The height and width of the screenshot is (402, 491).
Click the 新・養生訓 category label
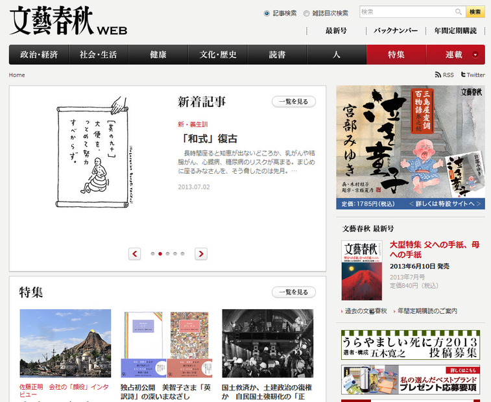tap(193, 124)
